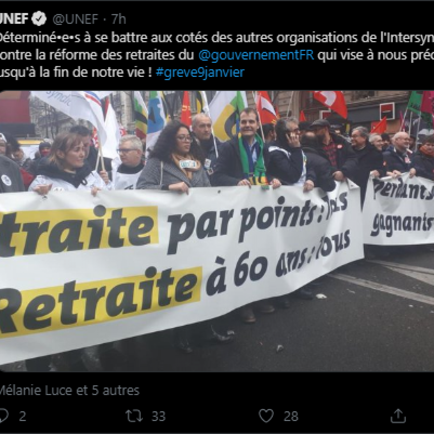
Task: Click the retweet arrows icon
Action: [x=134, y=416]
